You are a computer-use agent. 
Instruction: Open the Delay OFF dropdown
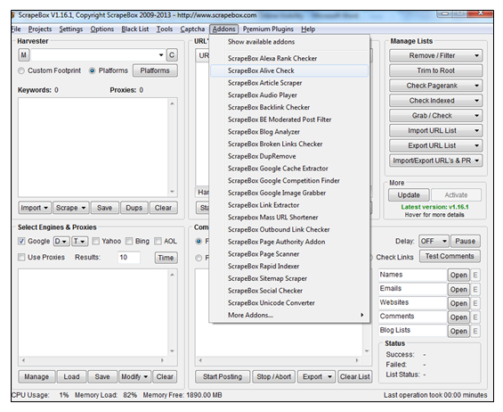click(434, 241)
